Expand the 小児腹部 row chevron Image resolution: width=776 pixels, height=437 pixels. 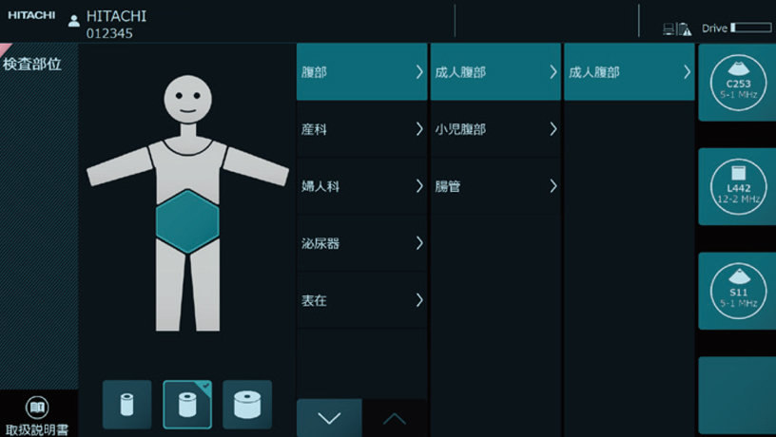pyautogui.click(x=553, y=129)
